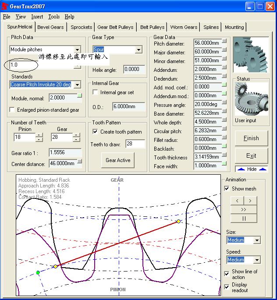Decrease Pinion teeth with down arrow
The width and height of the screenshot is (277, 300).
39,139
